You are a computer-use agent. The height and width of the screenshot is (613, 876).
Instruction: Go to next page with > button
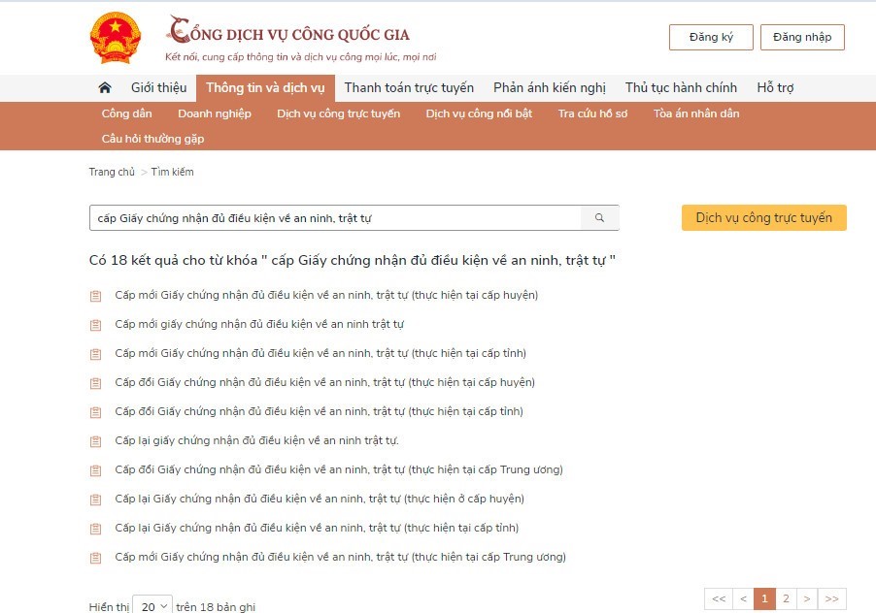[x=807, y=598]
